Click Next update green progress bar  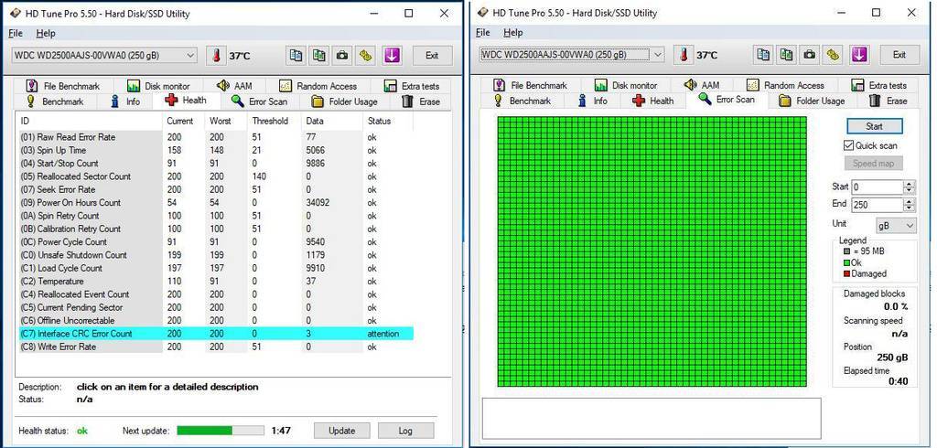[x=221, y=431]
